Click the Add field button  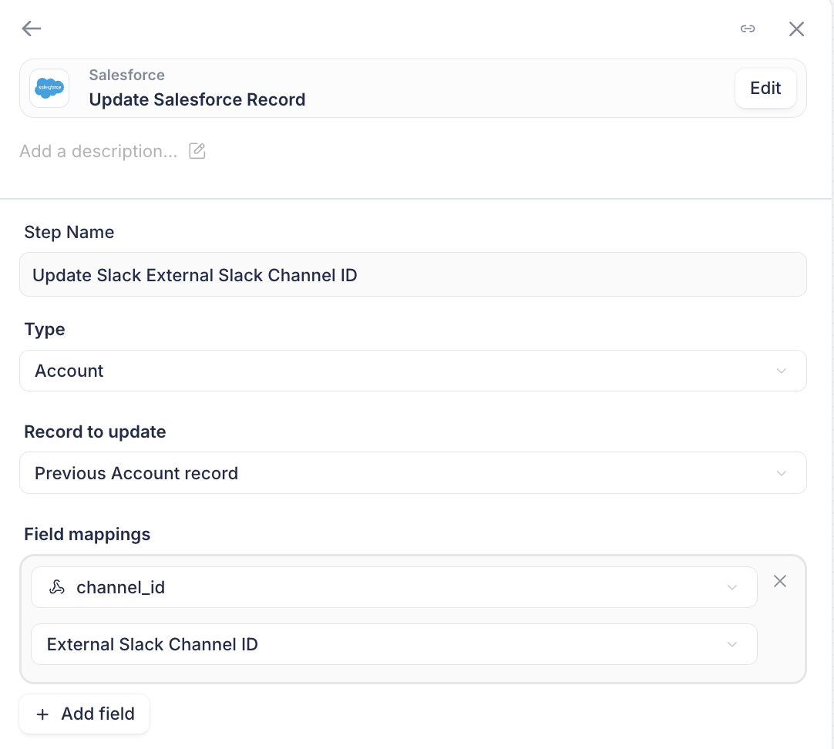[85, 714]
